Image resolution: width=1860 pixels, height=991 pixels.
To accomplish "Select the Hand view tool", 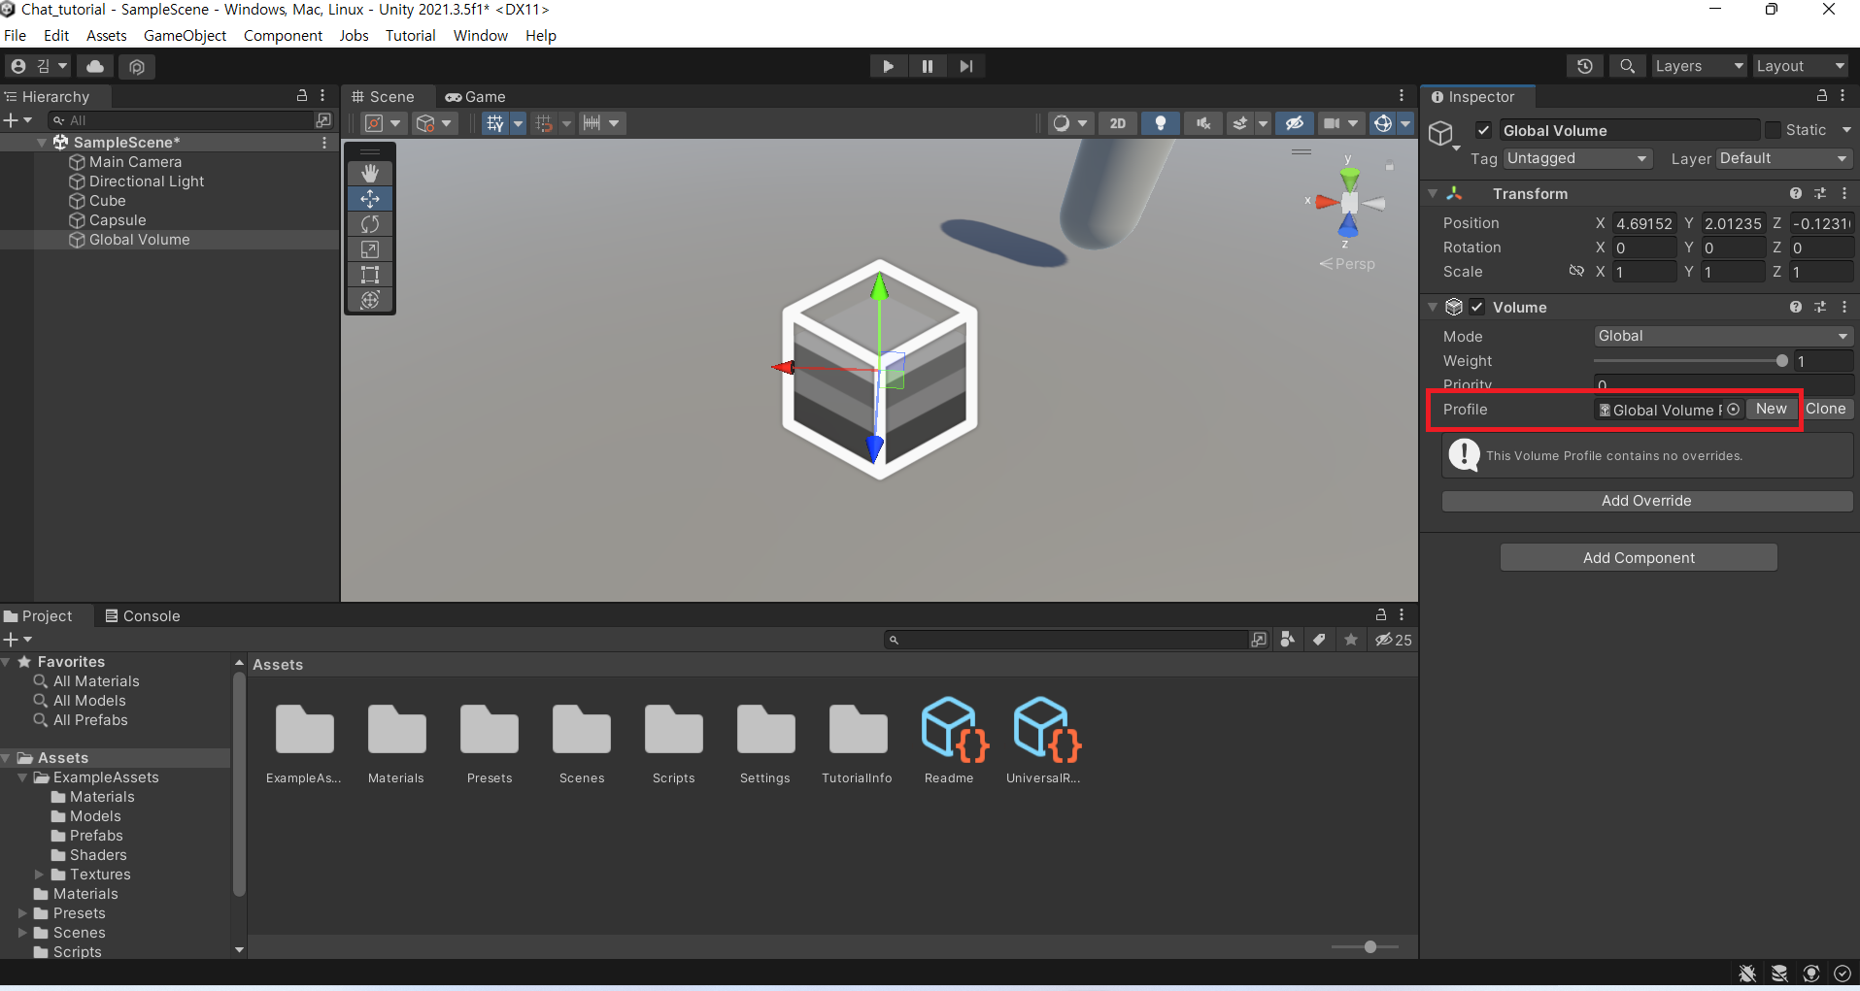I will [x=370, y=173].
